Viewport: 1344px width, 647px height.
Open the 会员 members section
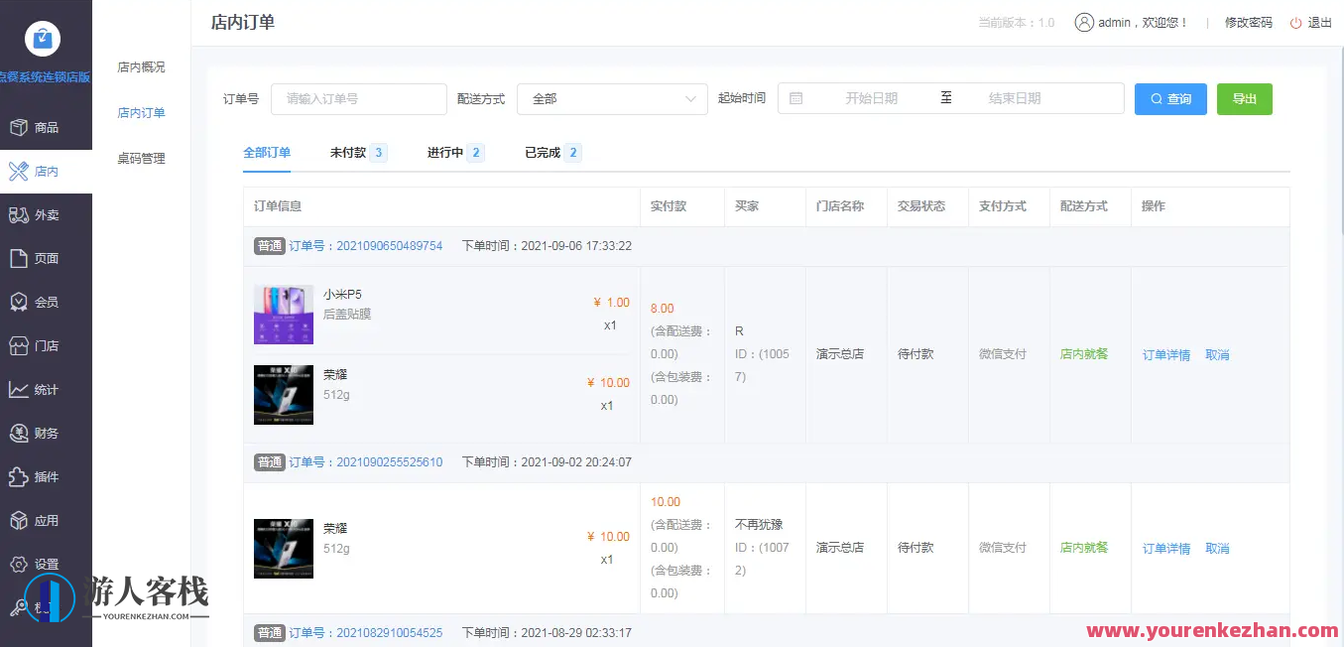46,302
